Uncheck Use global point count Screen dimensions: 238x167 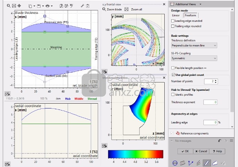pos(173,75)
